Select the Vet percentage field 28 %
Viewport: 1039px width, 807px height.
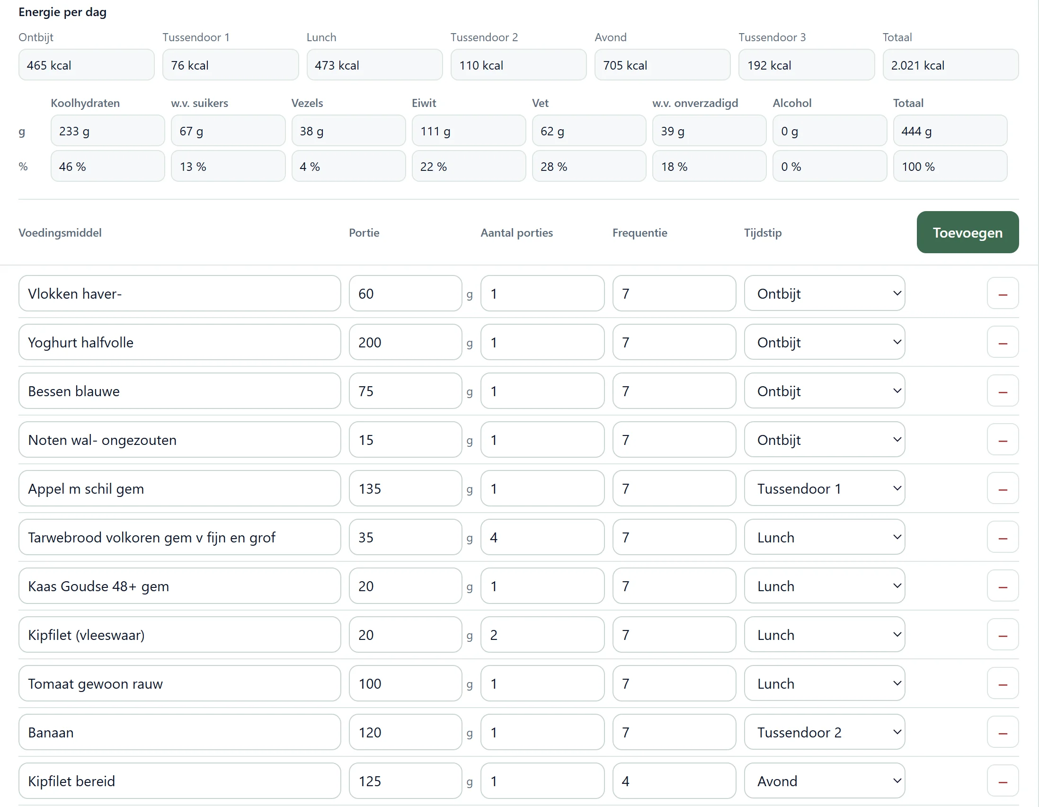(x=589, y=167)
